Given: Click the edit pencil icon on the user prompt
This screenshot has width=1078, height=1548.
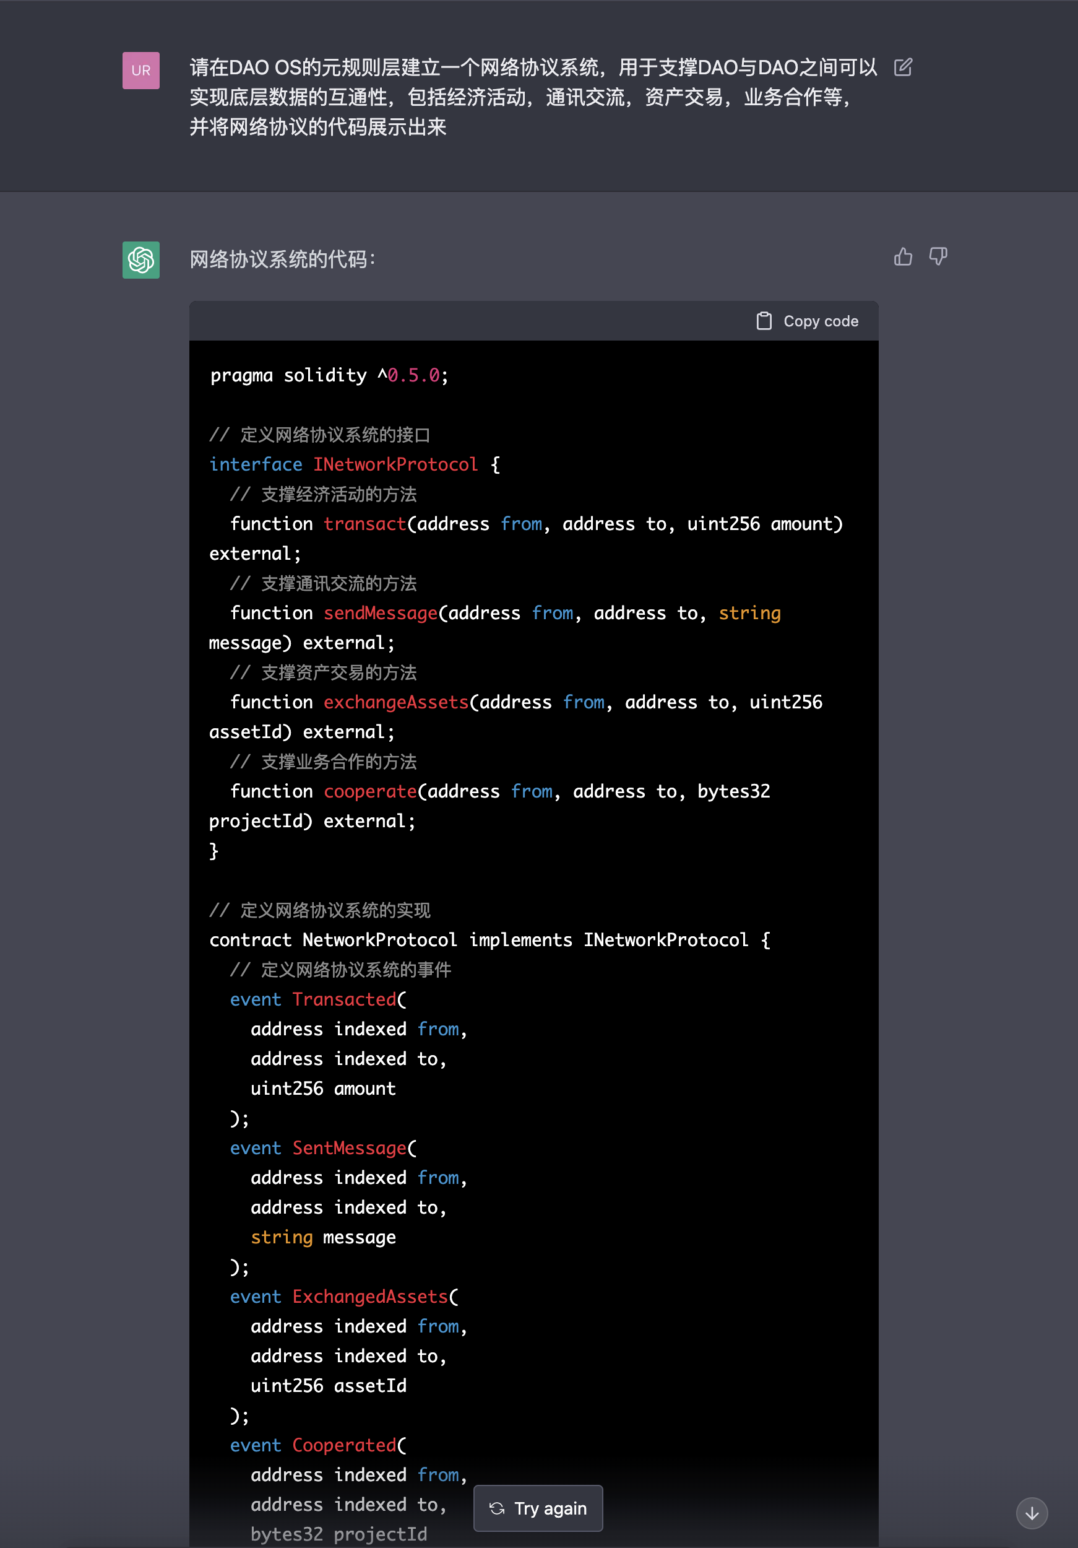Looking at the screenshot, I should (x=903, y=67).
